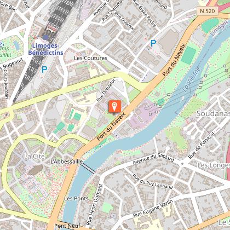Select the L'Abbessaille label

point(66,162)
